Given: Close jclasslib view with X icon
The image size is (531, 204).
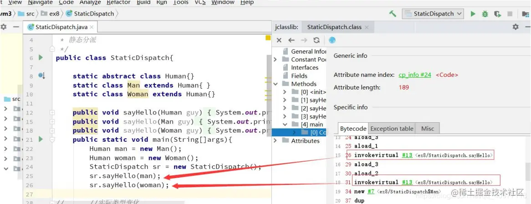Looking at the screenshot, I should pos(279,40).
